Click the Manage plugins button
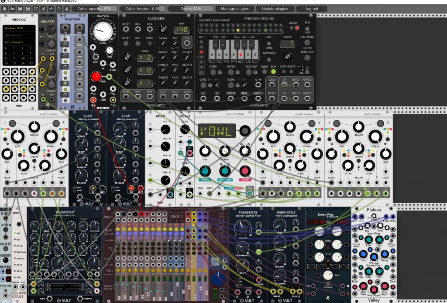The image size is (447, 303). click(x=234, y=9)
